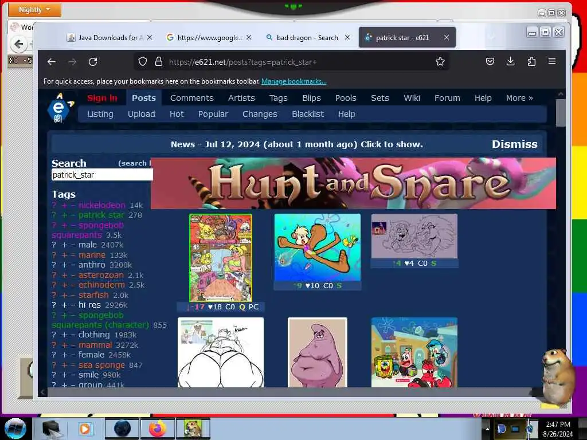
Task: Open wiki question mark for female
Action: [x=54, y=355]
